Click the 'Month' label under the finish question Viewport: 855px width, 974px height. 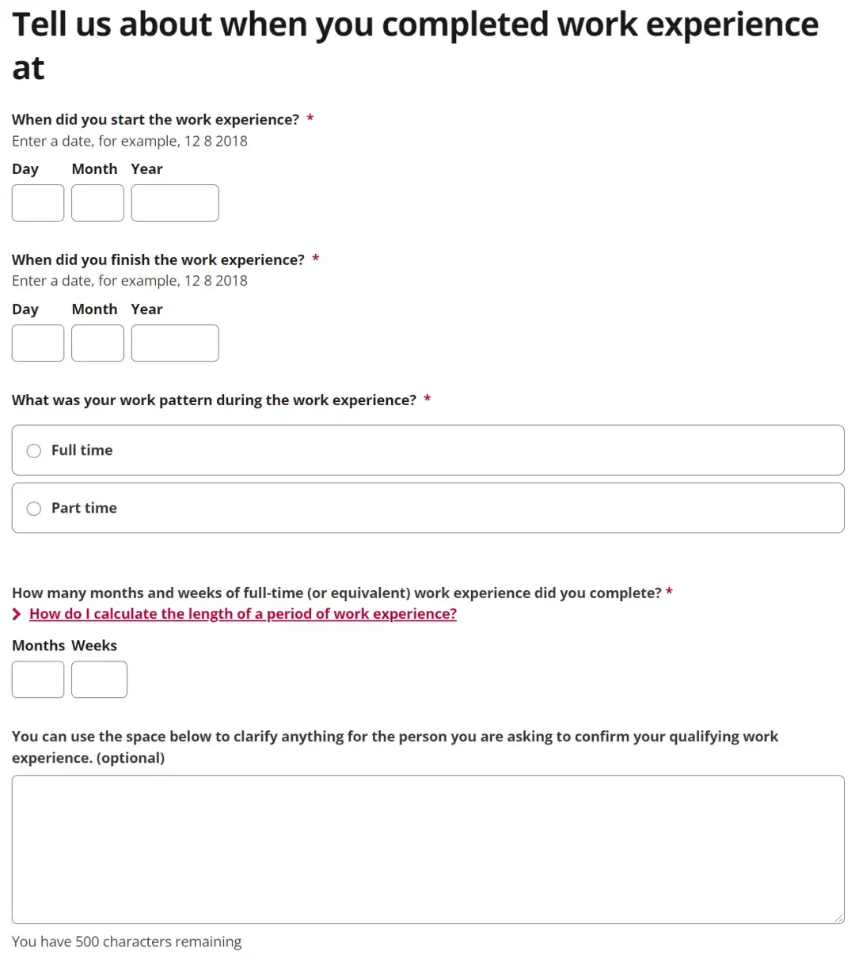tap(94, 309)
